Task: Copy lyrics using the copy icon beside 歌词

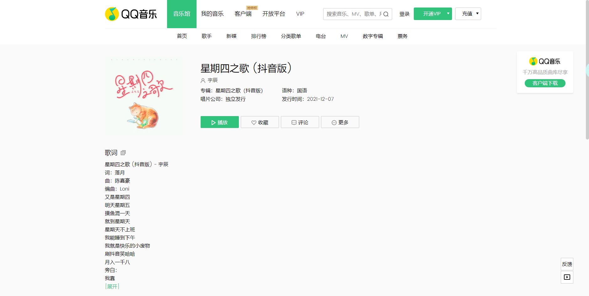Action: click(x=123, y=153)
